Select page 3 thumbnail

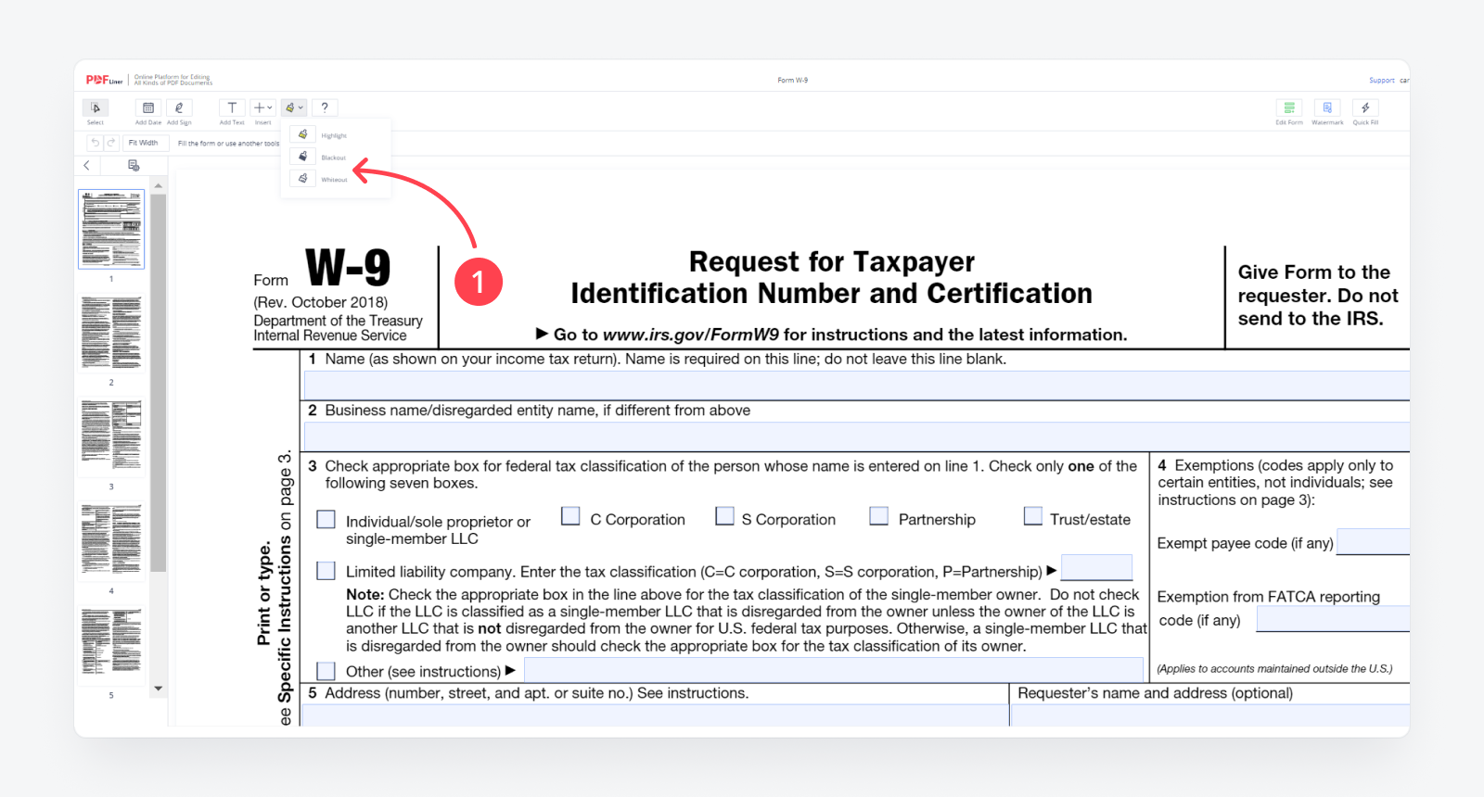tap(111, 436)
